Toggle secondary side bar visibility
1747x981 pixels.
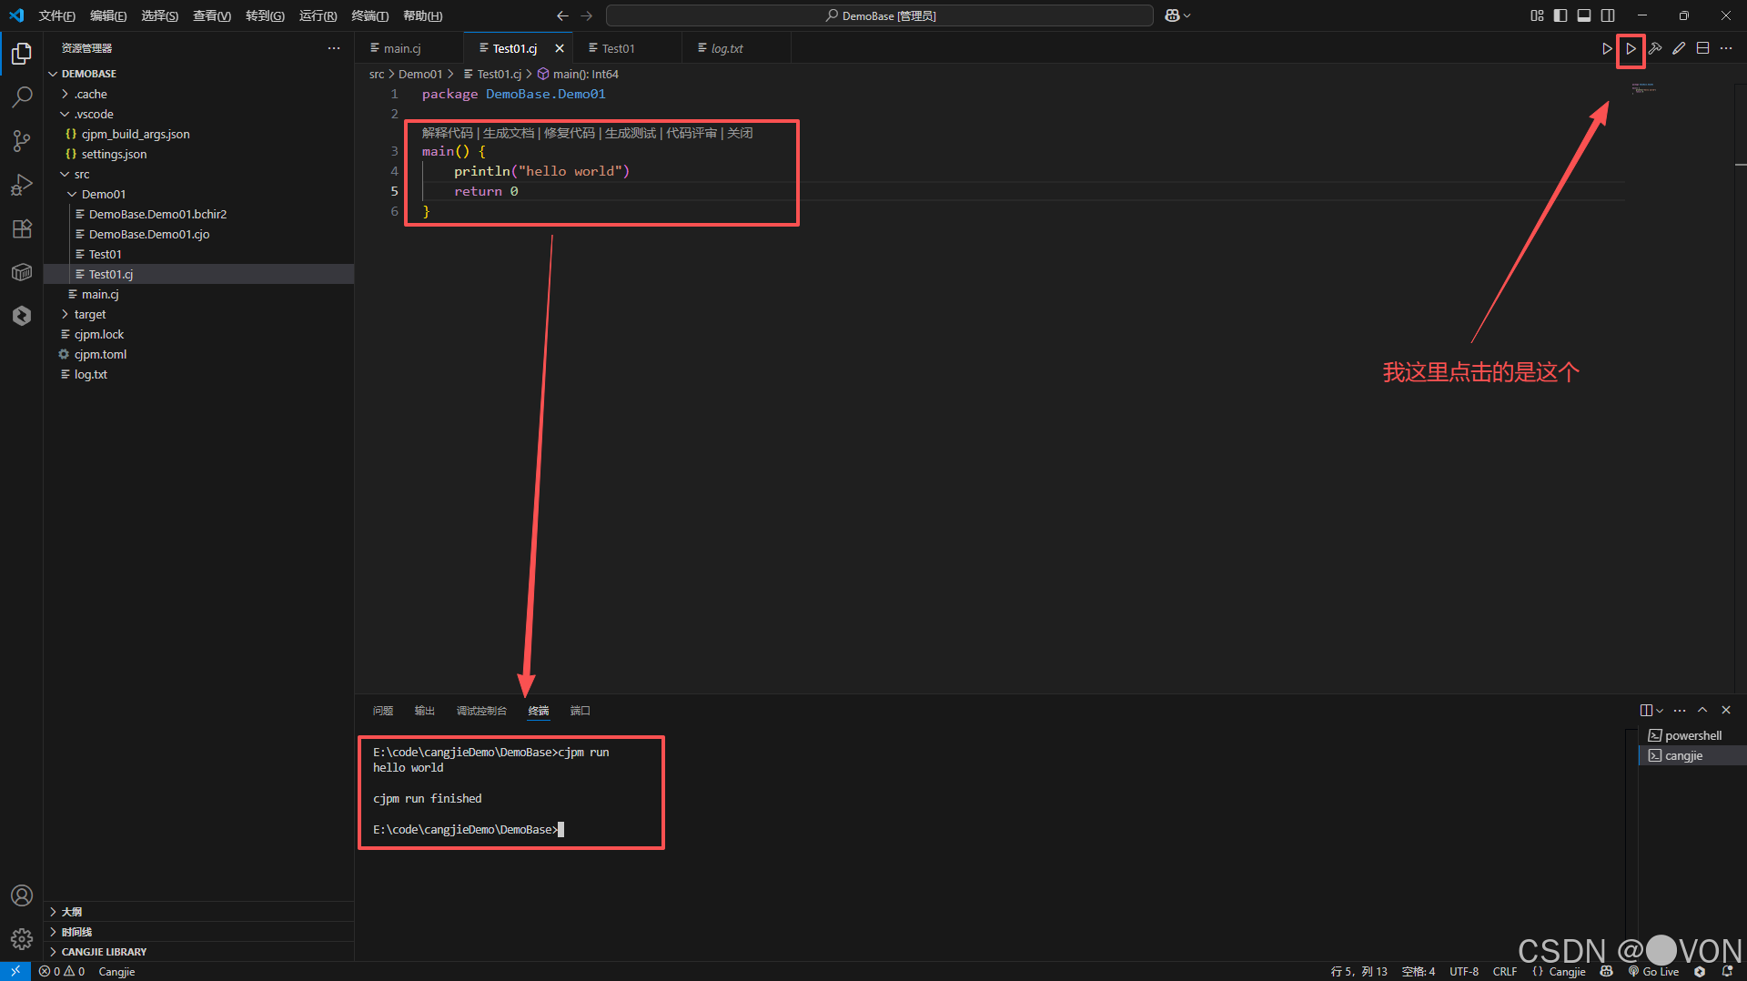coord(1608,15)
